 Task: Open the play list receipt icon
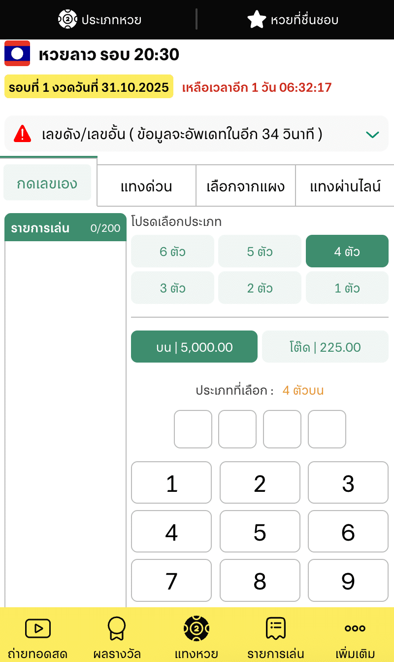point(275,628)
